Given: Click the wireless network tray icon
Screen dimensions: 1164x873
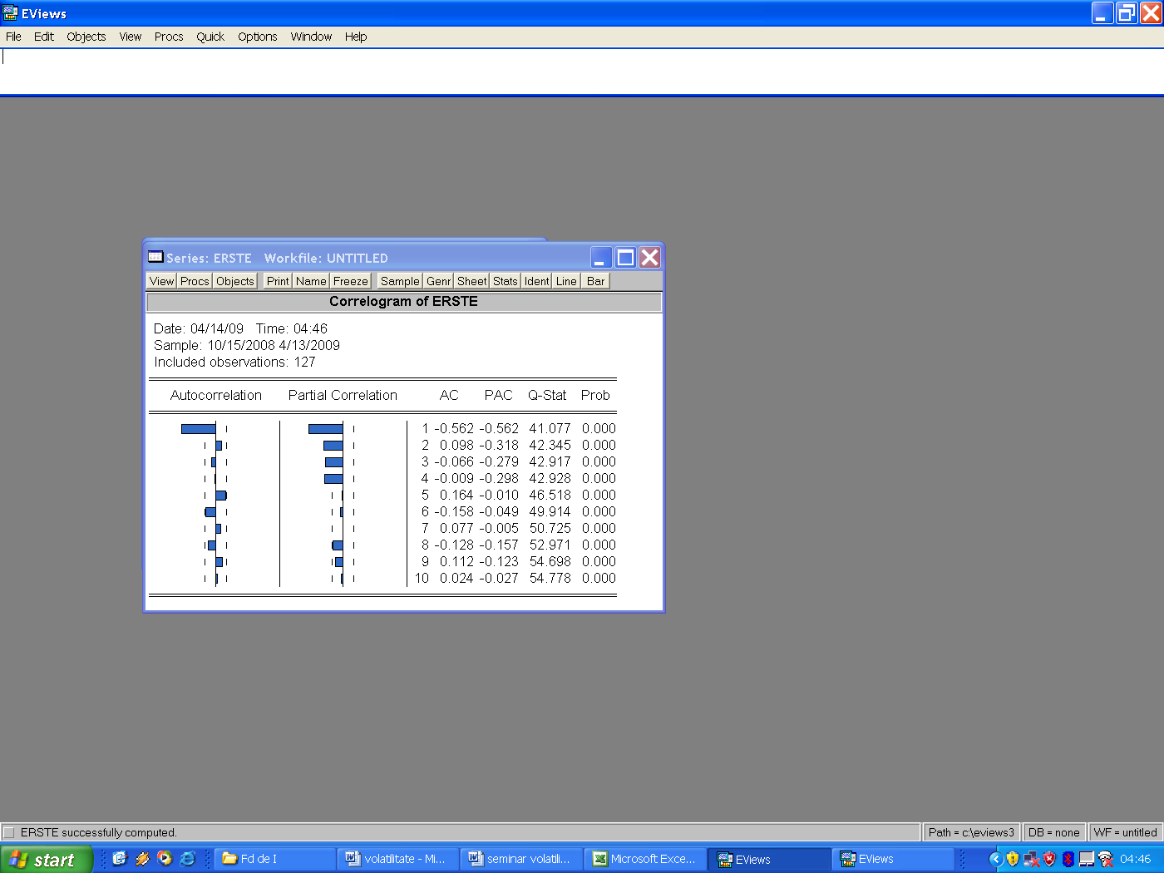Looking at the screenshot, I should (1105, 859).
